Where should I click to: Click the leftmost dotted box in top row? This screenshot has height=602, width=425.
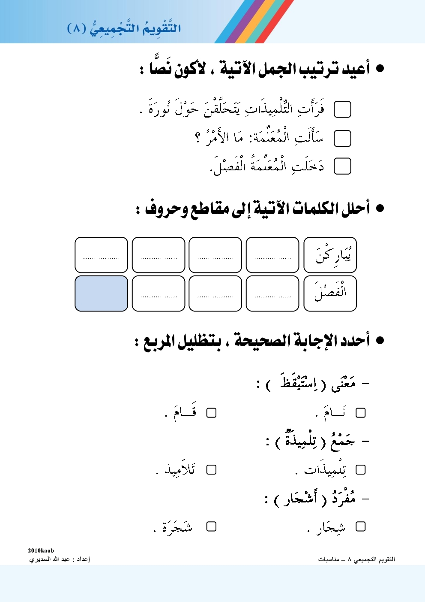point(101,255)
